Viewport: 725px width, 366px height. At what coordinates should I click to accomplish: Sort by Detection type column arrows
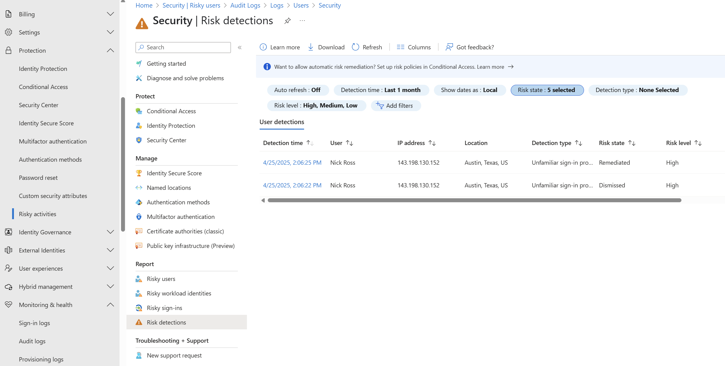[x=579, y=143]
